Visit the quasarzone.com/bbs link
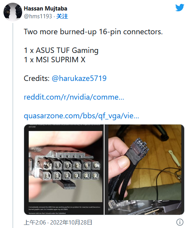 81,116
